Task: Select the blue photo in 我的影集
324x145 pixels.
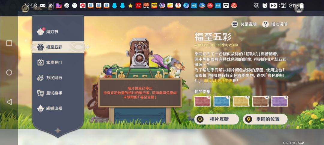Action: click(222, 101)
